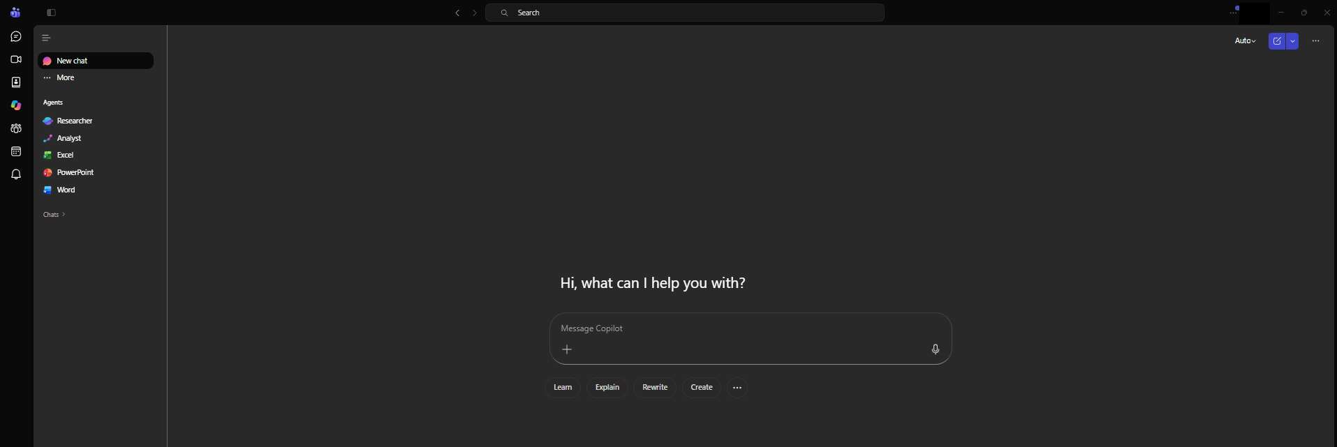The height and width of the screenshot is (447, 1337).
Task: Choose the Rewrite suggestion chip
Action: click(x=655, y=388)
